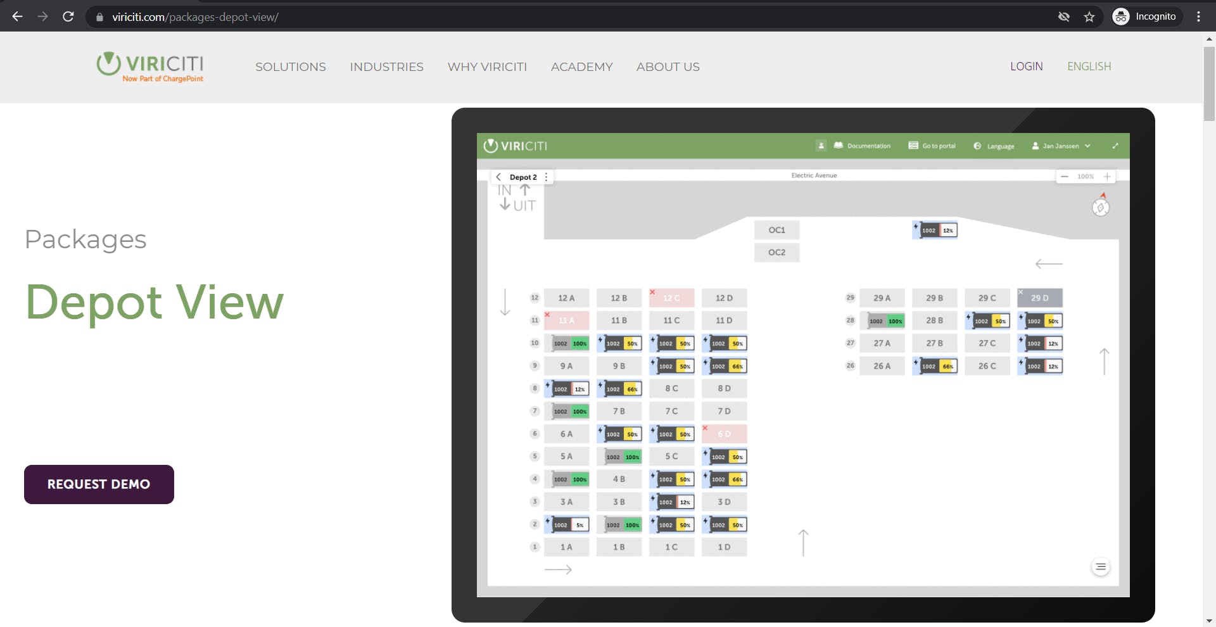Click the browser back arrow
1216x627 pixels.
(17, 16)
